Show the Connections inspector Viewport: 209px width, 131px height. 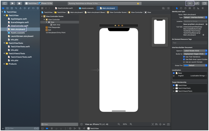coord(203,8)
